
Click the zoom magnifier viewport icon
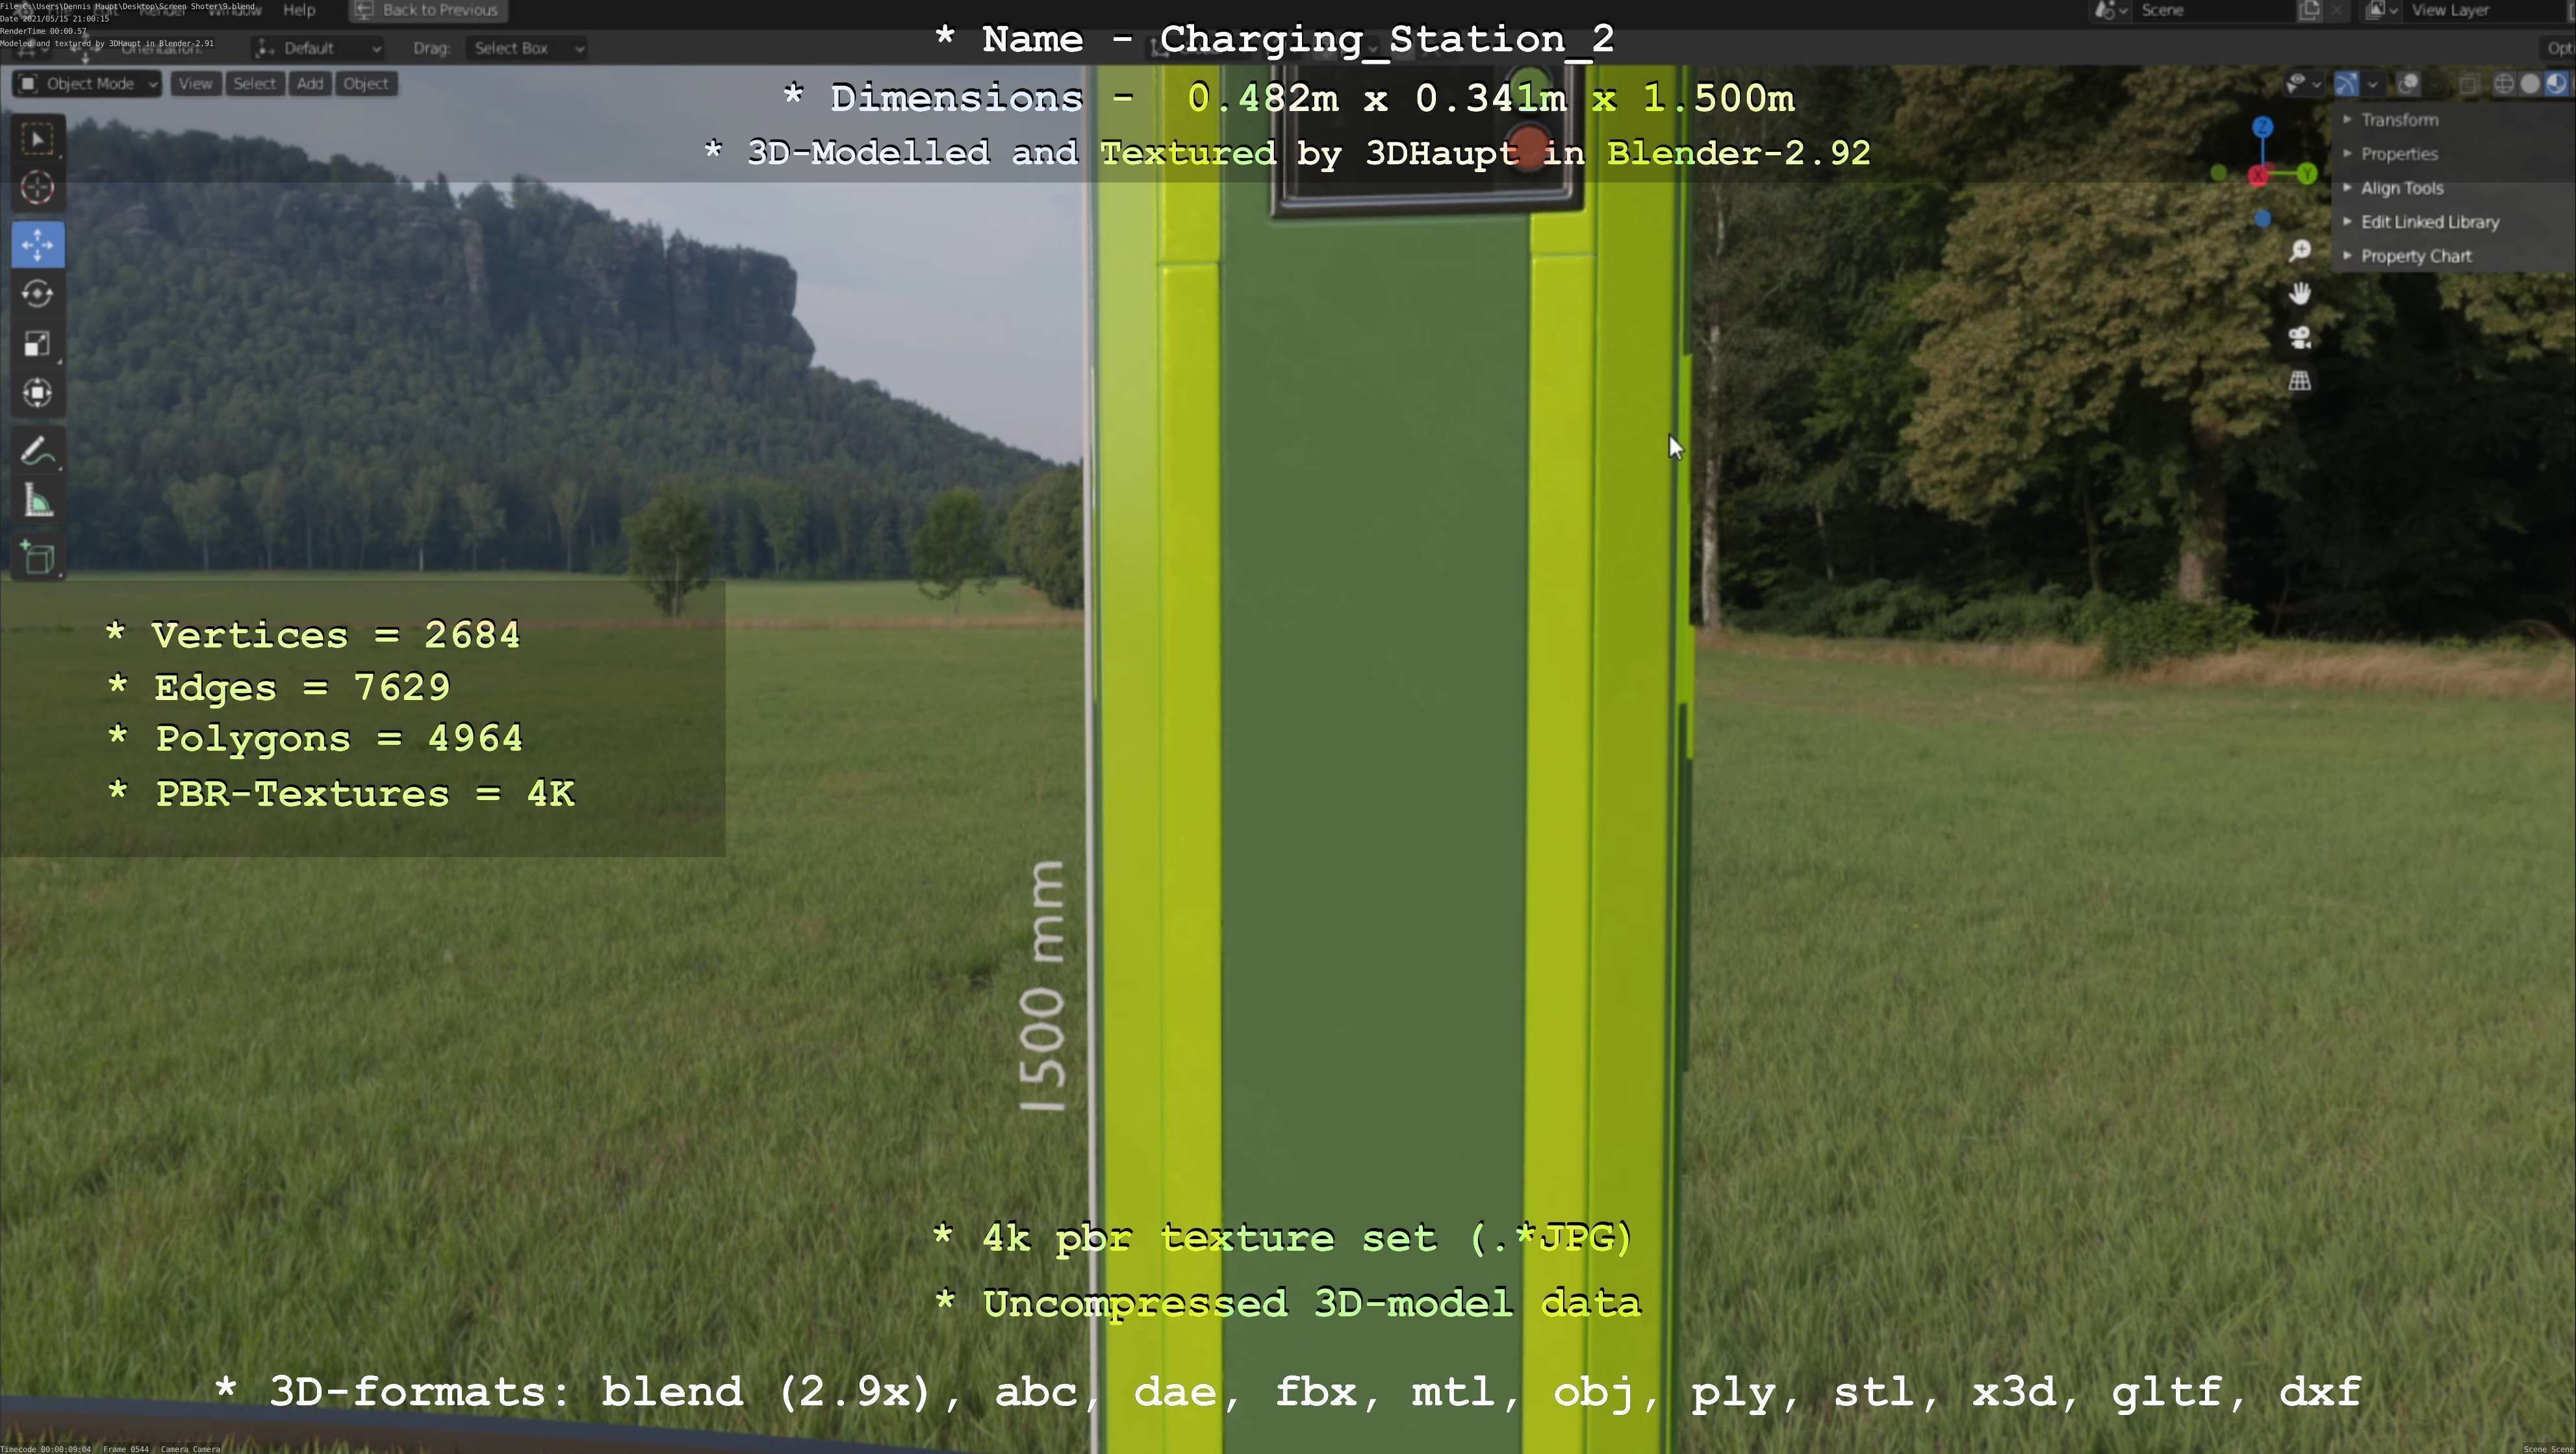tap(2300, 251)
